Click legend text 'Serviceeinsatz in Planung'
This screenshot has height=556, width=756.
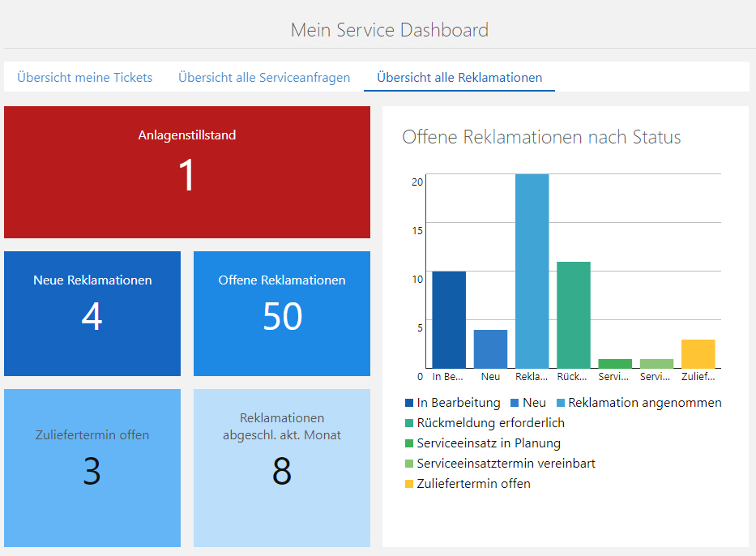tap(489, 443)
